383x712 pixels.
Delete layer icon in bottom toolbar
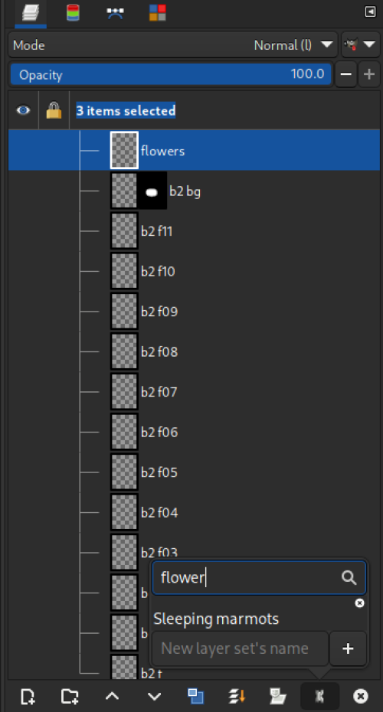(361, 696)
